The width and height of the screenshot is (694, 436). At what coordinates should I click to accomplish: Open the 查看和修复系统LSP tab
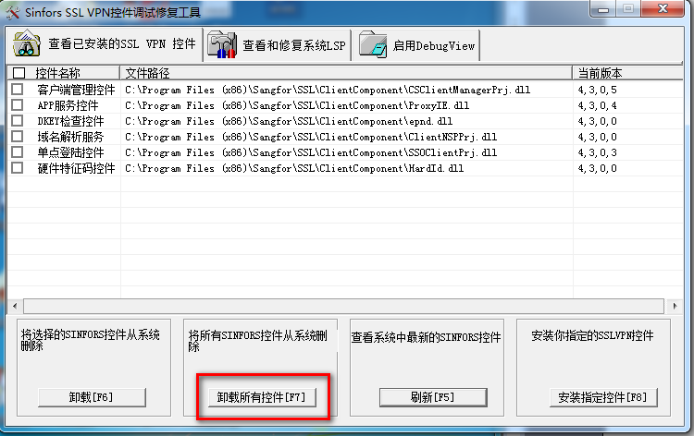pyautogui.click(x=277, y=45)
